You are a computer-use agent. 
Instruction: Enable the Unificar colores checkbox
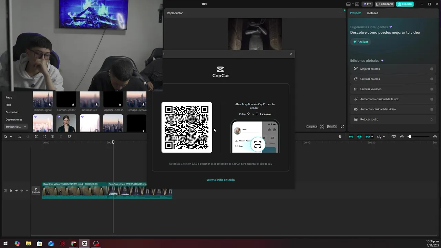[432, 79]
